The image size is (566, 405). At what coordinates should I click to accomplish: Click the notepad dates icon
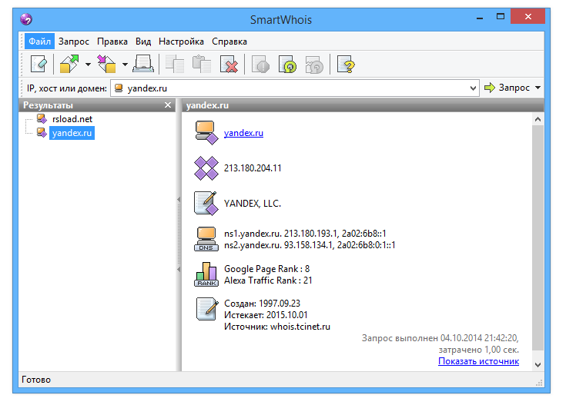(x=207, y=309)
